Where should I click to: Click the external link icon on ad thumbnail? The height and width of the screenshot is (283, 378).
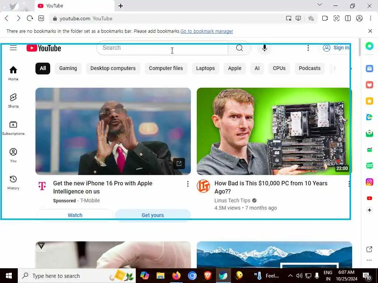coord(179,164)
